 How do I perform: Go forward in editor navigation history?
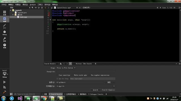[48, 8]
